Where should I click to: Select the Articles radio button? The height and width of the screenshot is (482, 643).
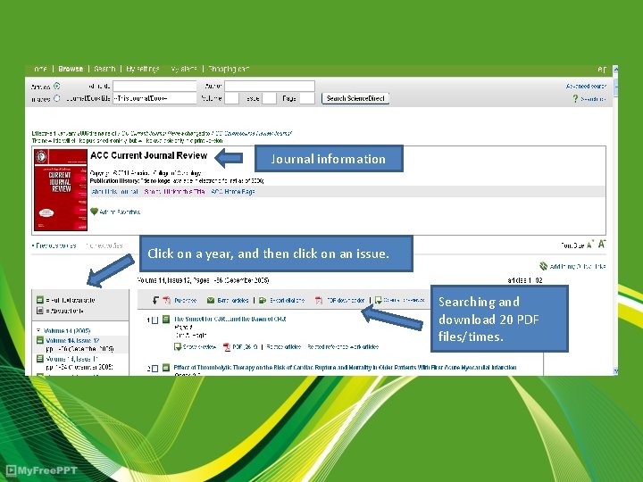(57, 86)
